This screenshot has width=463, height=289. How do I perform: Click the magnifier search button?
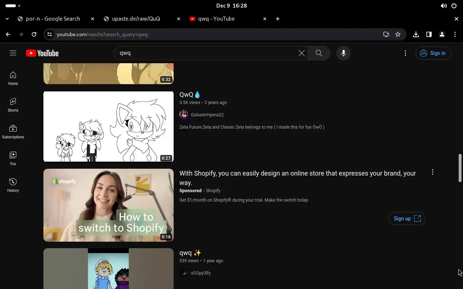tap(319, 53)
